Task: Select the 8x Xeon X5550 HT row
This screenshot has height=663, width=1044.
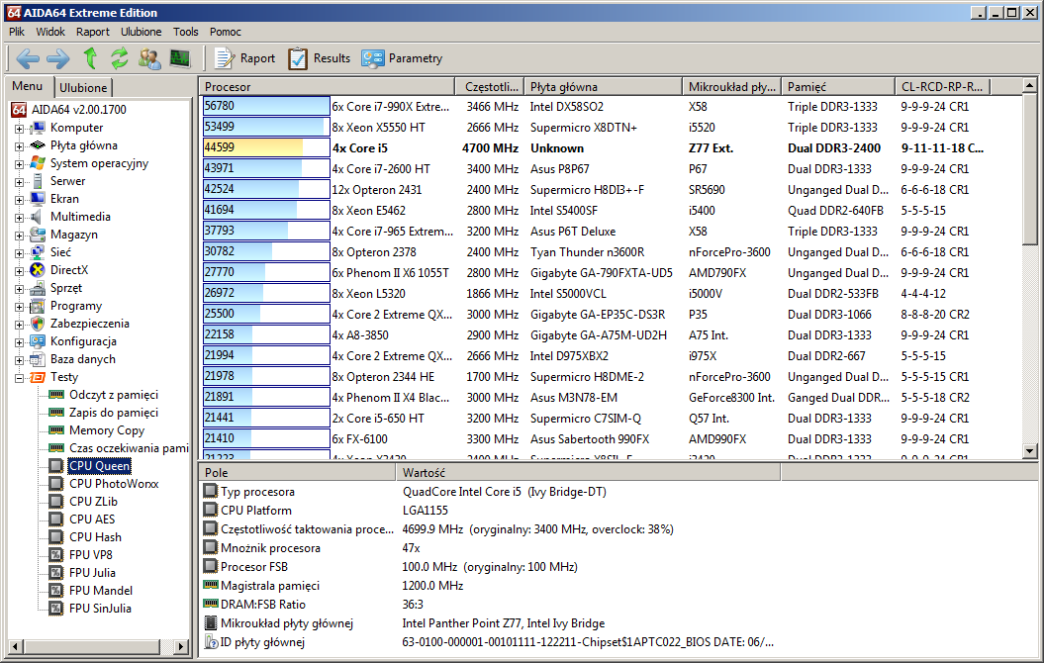Action: click(x=612, y=127)
